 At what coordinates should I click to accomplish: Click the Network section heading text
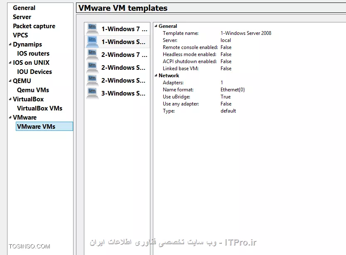pyautogui.click(x=169, y=76)
